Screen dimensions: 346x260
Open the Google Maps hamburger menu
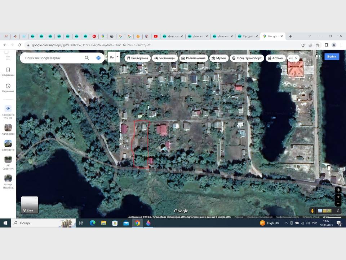click(8, 58)
